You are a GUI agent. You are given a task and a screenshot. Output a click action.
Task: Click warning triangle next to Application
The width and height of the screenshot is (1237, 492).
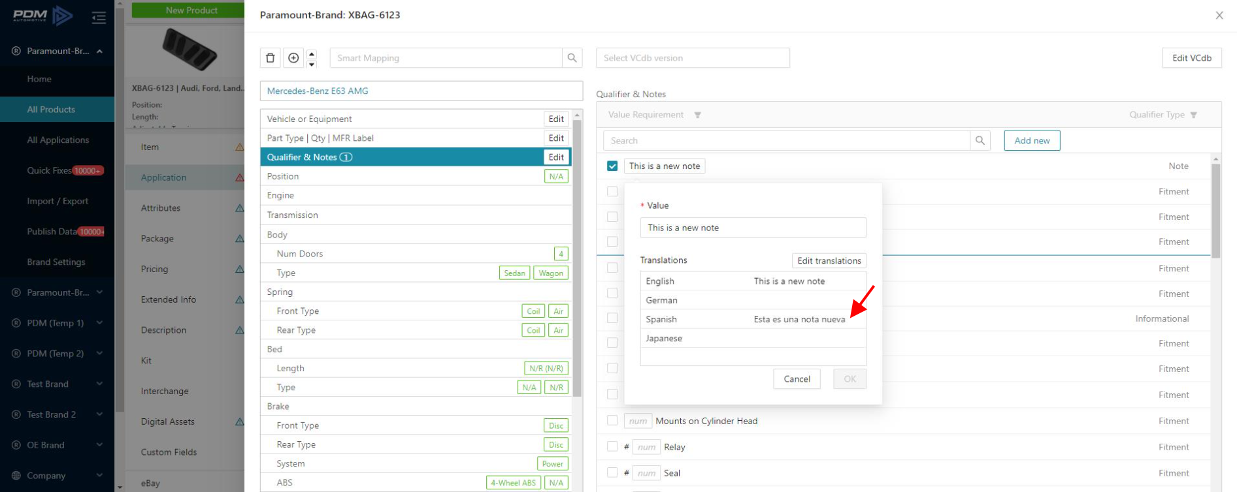pos(240,177)
